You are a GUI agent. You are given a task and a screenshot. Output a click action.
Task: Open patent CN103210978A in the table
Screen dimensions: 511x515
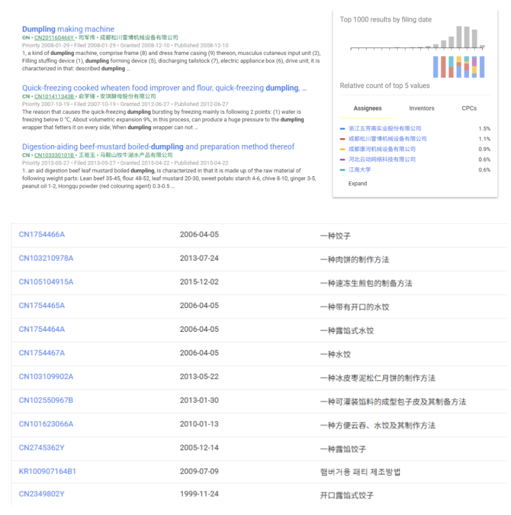[x=46, y=258]
